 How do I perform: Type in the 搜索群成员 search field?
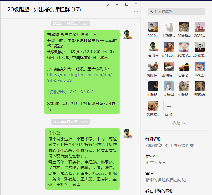pyautogui.click(x=178, y=11)
